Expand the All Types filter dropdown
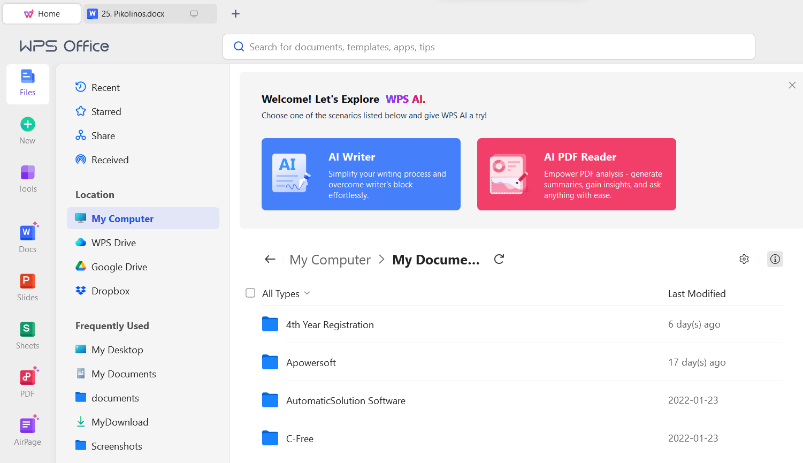Screen dimensions: 803x463 pyautogui.click(x=286, y=293)
